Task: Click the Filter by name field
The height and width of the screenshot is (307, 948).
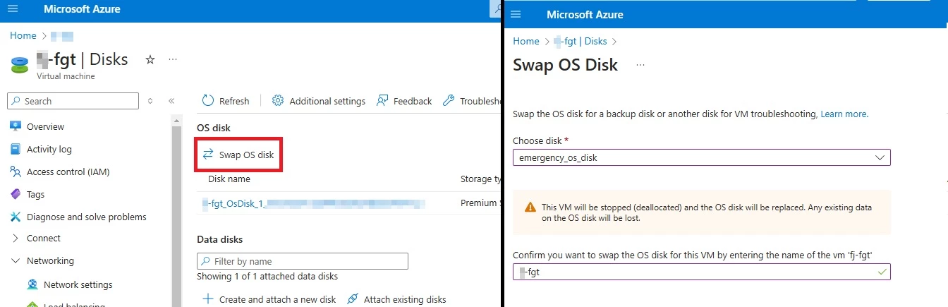Action: 303,261
